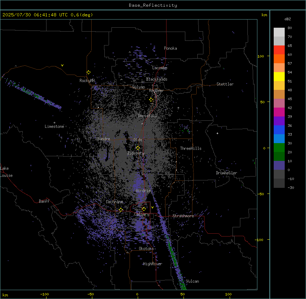
Task: Click the Lacombe city label
Action: (160, 68)
